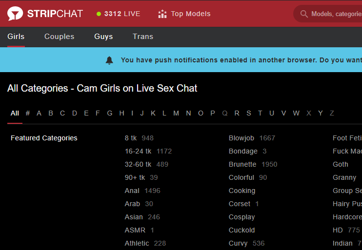The width and height of the screenshot is (362, 250).
Task: Filter categories by letter T
Action: (x=260, y=113)
